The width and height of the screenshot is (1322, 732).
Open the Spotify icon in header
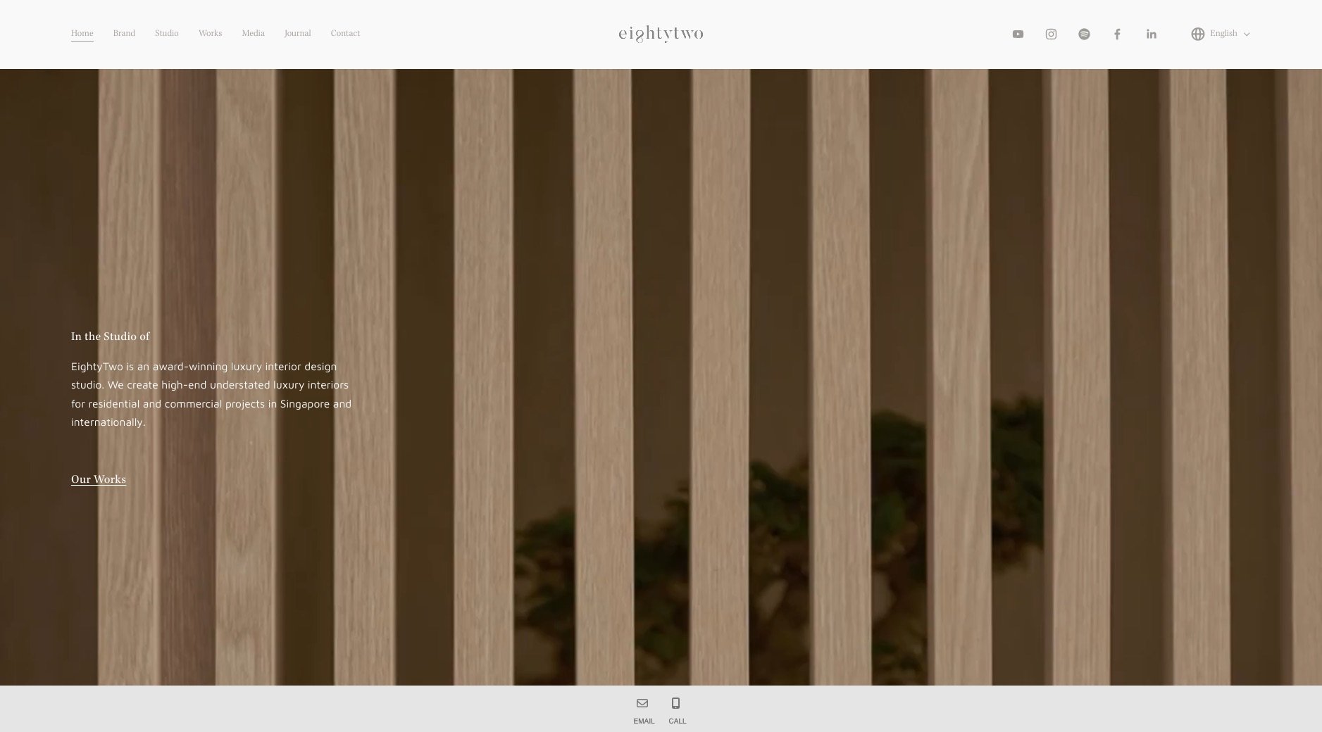(1084, 34)
